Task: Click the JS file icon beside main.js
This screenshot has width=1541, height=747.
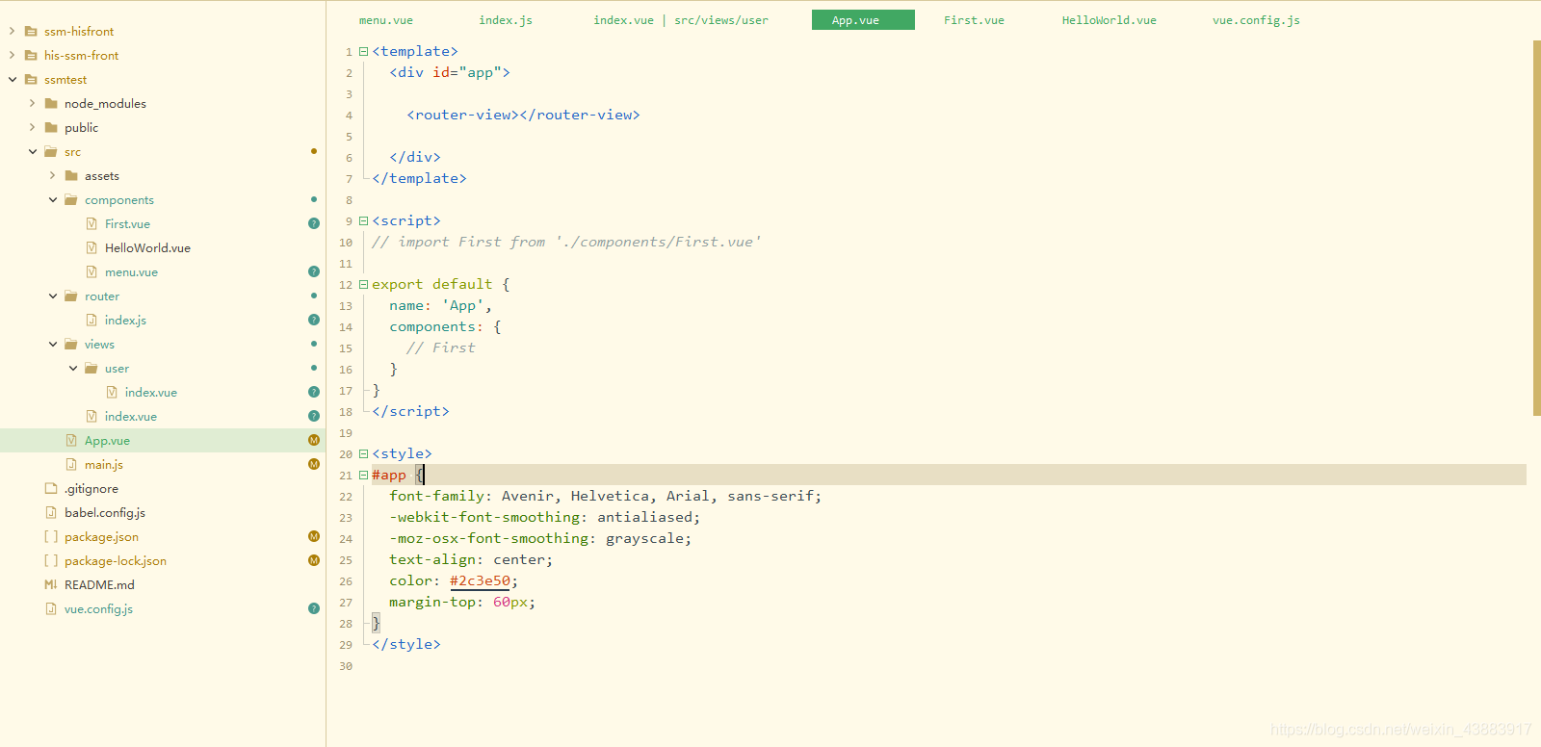Action: [x=71, y=465]
